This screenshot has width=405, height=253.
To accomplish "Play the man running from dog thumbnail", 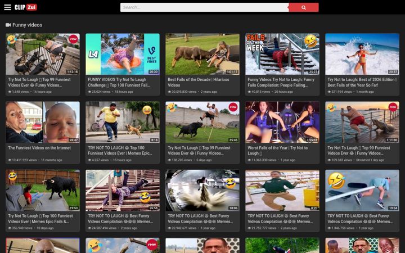I will [123, 122].
